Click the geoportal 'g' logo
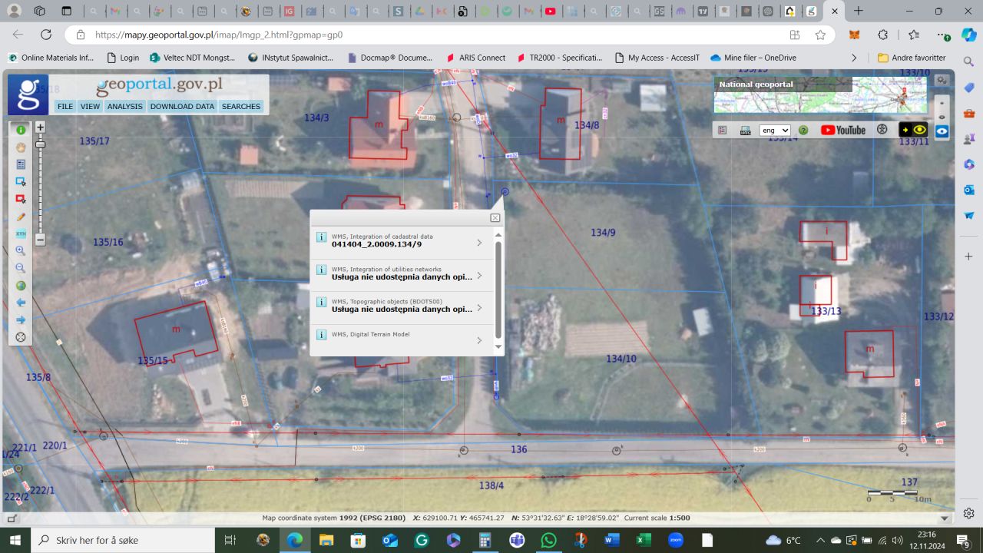This screenshot has width=983, height=553. (28, 94)
